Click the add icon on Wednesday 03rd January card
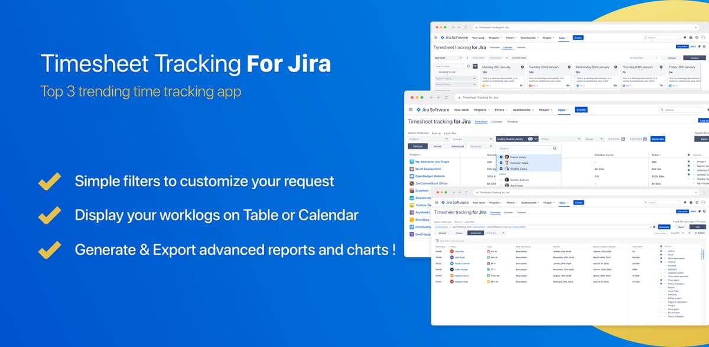This screenshot has width=709, height=347. [616, 67]
